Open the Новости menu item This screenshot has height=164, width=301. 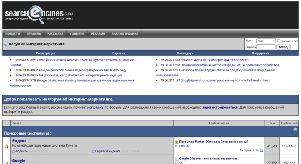[x=13, y=34]
